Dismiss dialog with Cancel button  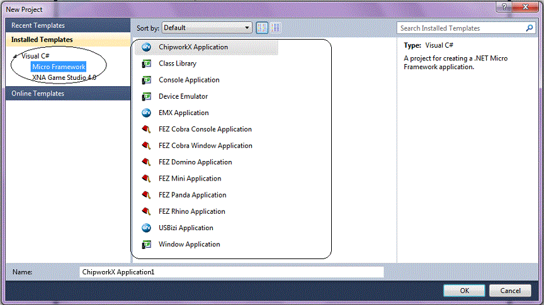tap(510, 291)
